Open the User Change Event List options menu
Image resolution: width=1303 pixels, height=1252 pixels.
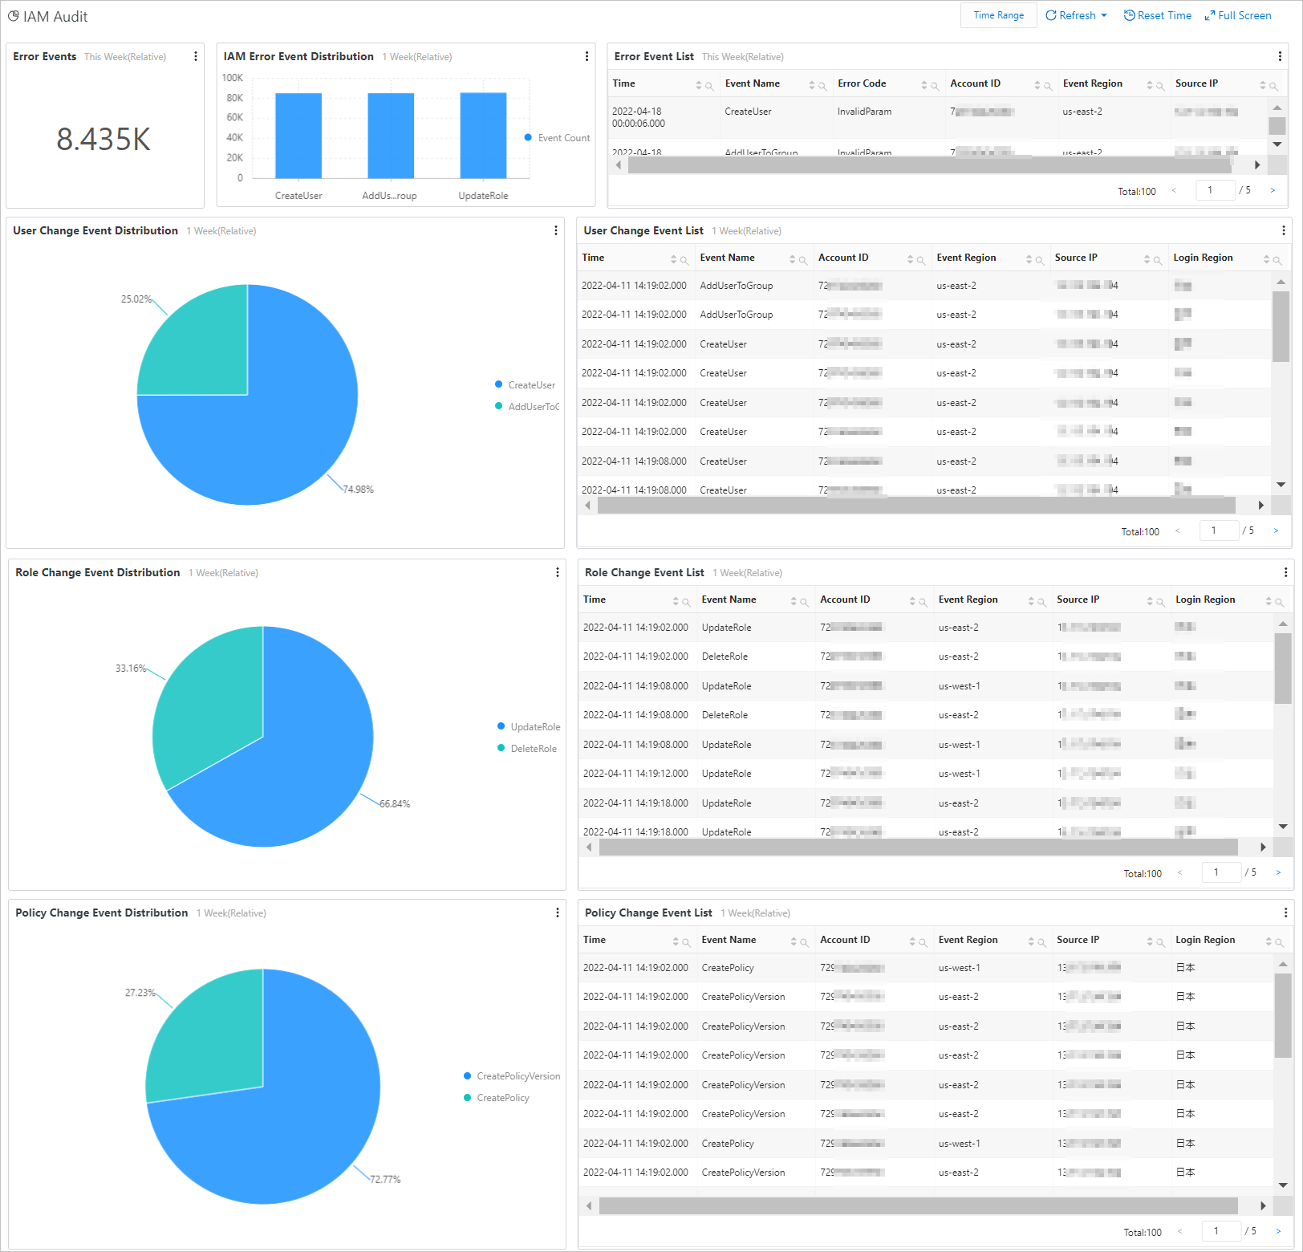1283,230
